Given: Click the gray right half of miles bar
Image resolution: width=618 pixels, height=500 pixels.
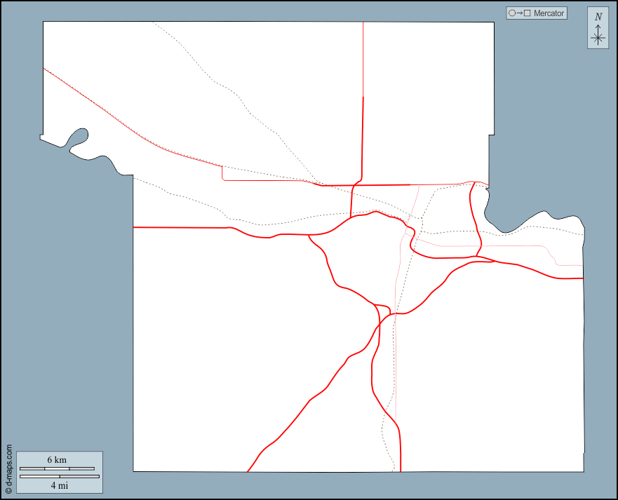Looking at the screenshot, I should [79, 477].
